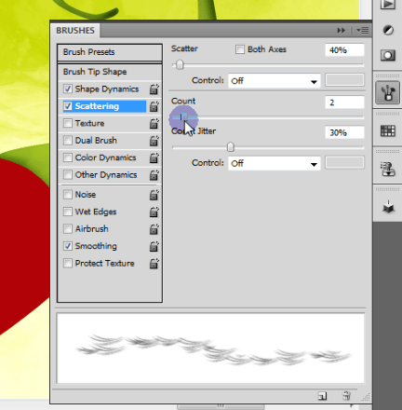Enable the Other Dynamics checkbox
The height and width of the screenshot is (410, 402).
click(68, 174)
